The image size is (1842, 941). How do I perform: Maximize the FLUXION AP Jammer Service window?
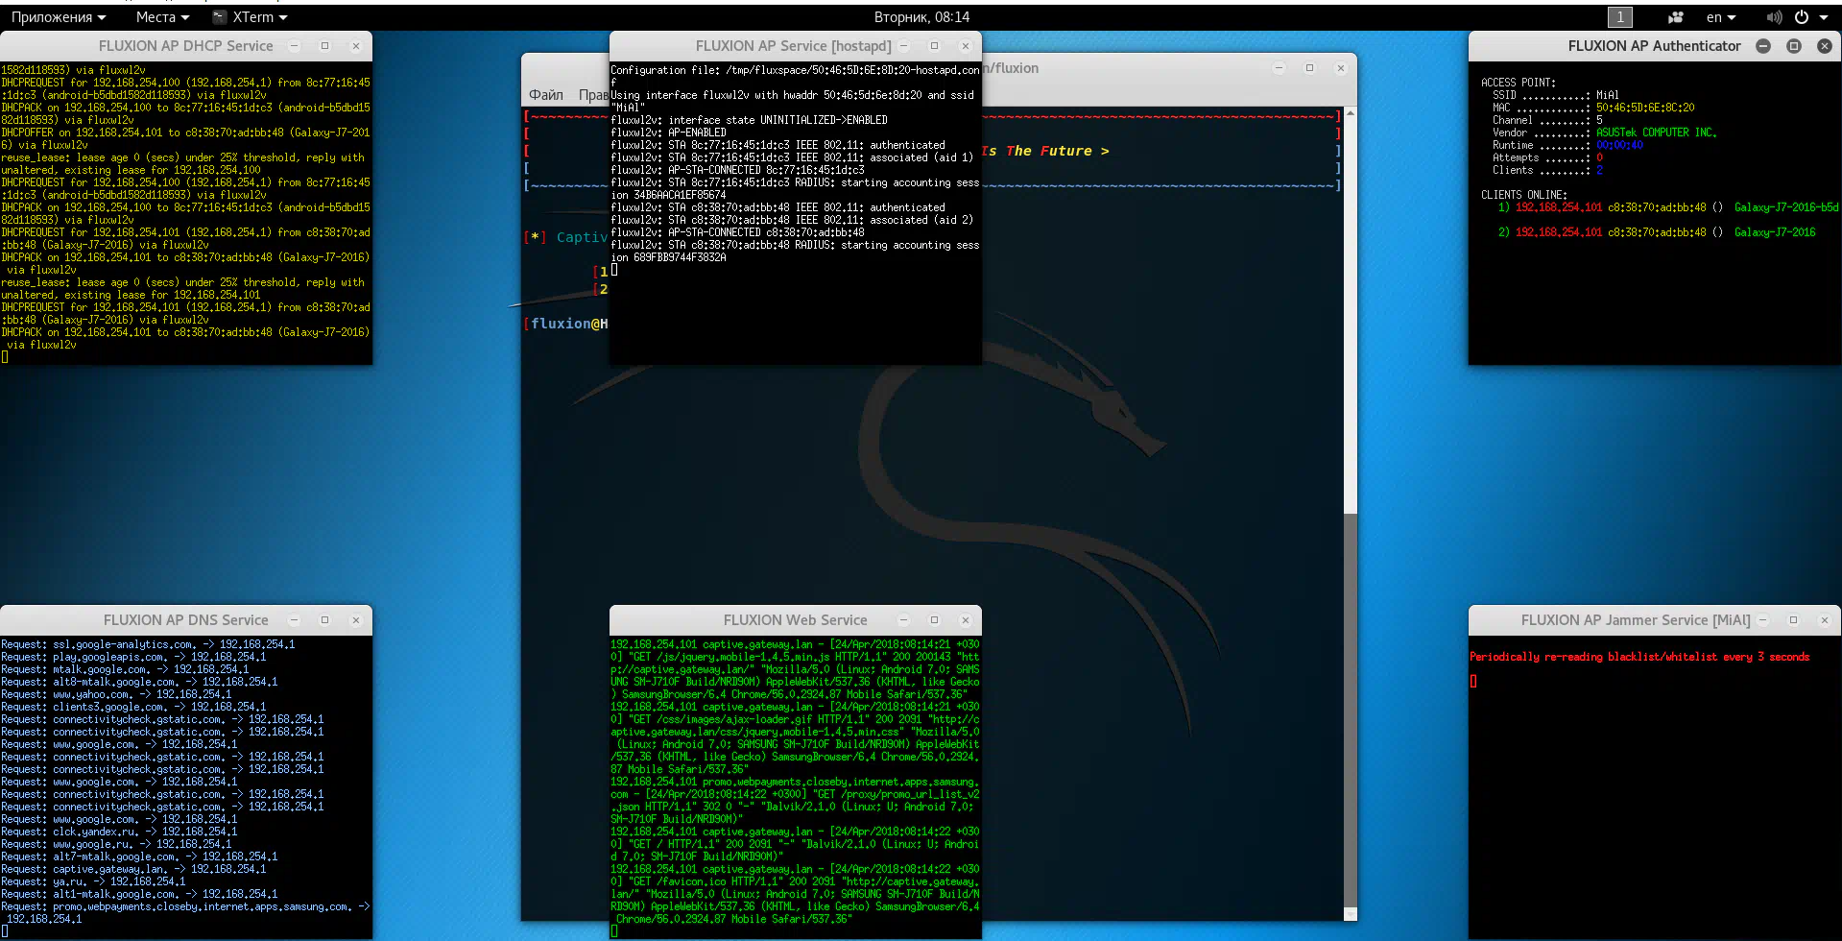click(1793, 620)
